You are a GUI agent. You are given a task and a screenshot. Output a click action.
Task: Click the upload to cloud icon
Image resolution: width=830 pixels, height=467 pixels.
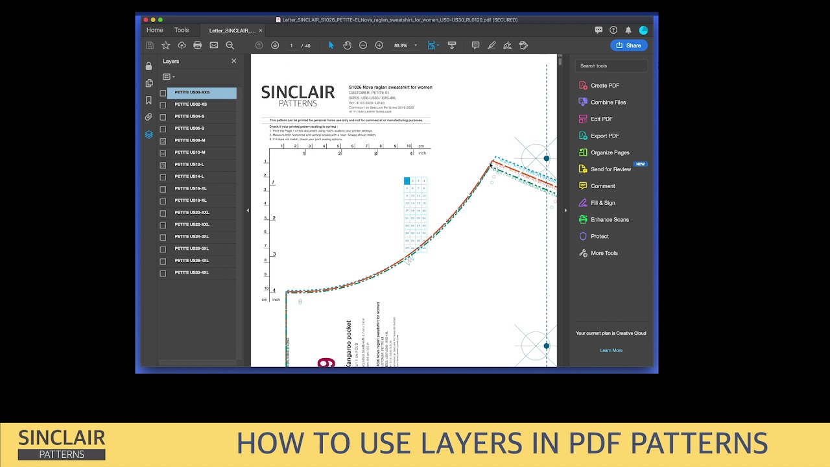(182, 45)
